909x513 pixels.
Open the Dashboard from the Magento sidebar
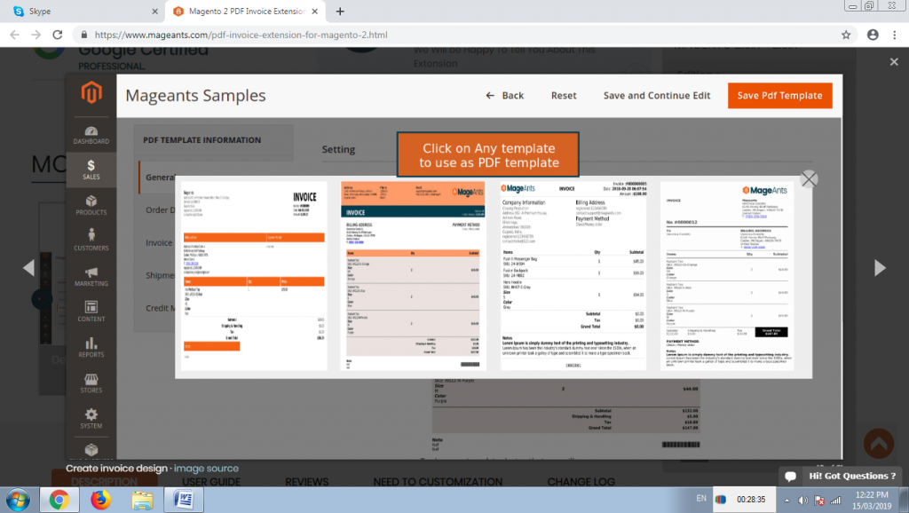[91, 130]
